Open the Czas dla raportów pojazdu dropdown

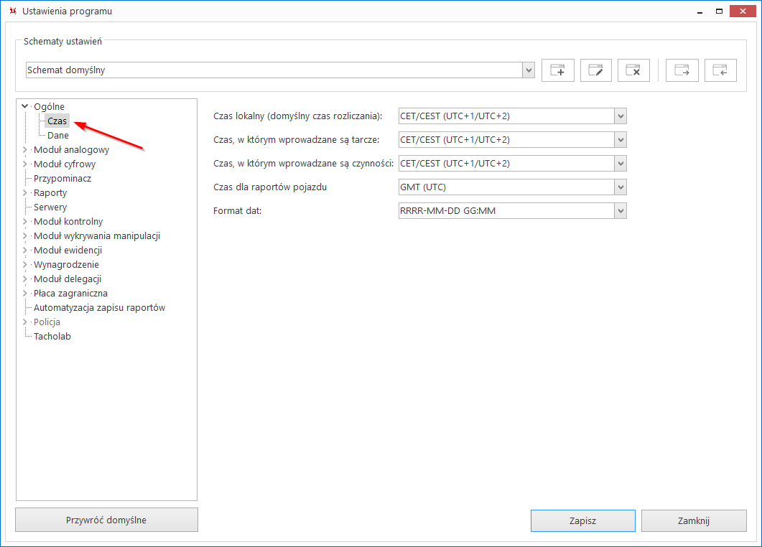pyautogui.click(x=621, y=187)
